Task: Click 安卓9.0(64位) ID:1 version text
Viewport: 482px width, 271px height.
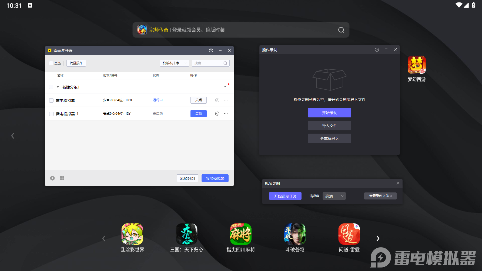Action: (117, 114)
